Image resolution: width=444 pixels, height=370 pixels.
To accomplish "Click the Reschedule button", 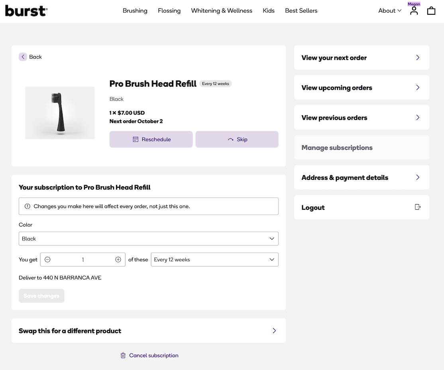I will click(x=151, y=140).
